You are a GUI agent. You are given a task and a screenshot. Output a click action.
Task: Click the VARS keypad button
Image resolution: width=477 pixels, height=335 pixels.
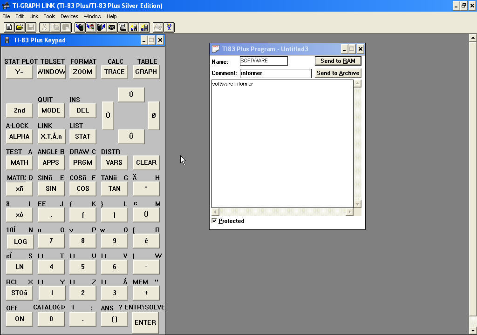pos(115,163)
